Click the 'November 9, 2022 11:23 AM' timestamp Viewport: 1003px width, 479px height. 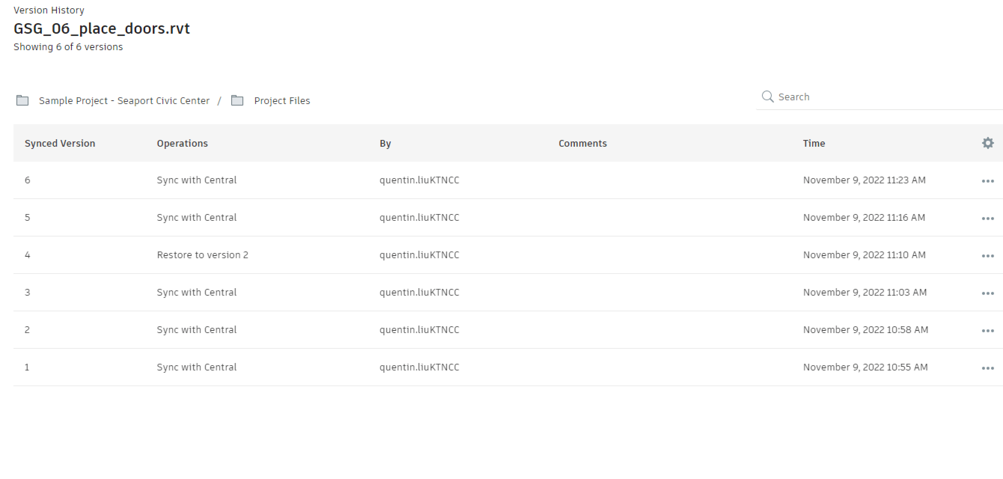coord(865,180)
